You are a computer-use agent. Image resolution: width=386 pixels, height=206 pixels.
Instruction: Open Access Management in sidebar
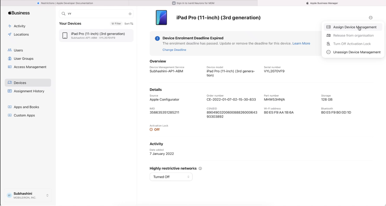point(30,67)
